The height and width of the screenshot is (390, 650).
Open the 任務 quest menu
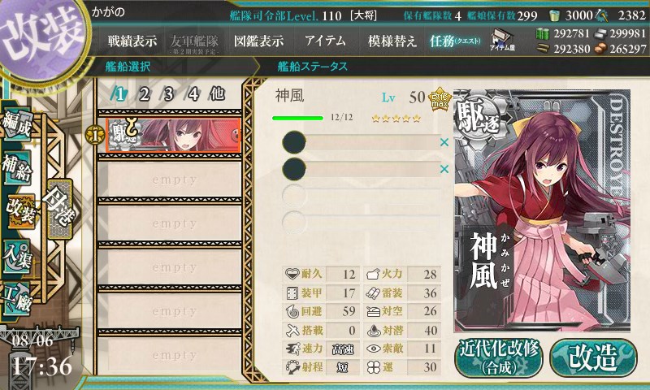455,41
